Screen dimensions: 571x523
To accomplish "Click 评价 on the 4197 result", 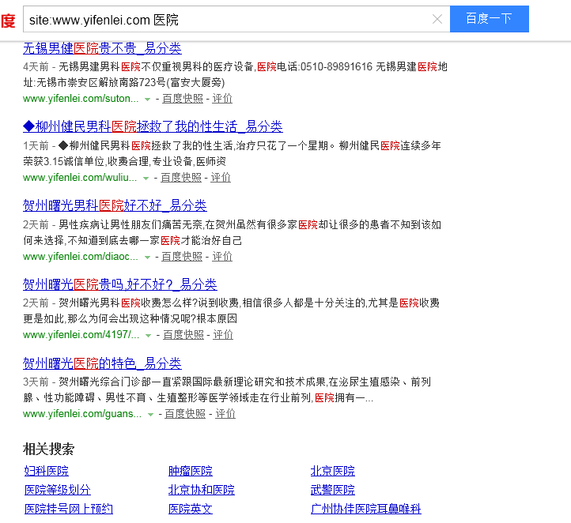I will [x=223, y=335].
